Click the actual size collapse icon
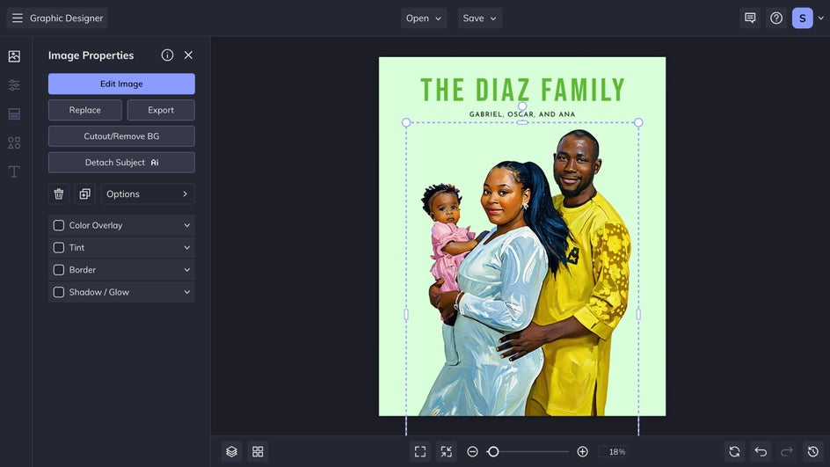 click(447, 452)
